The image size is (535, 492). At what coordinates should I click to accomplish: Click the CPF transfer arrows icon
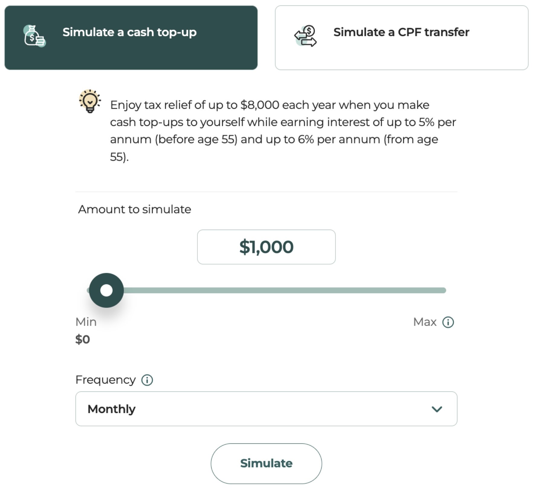(305, 36)
